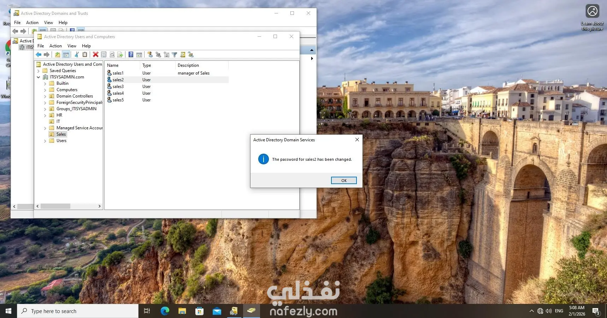Open Help menu in Users and Computers
This screenshot has width=607, height=318.
click(86, 46)
